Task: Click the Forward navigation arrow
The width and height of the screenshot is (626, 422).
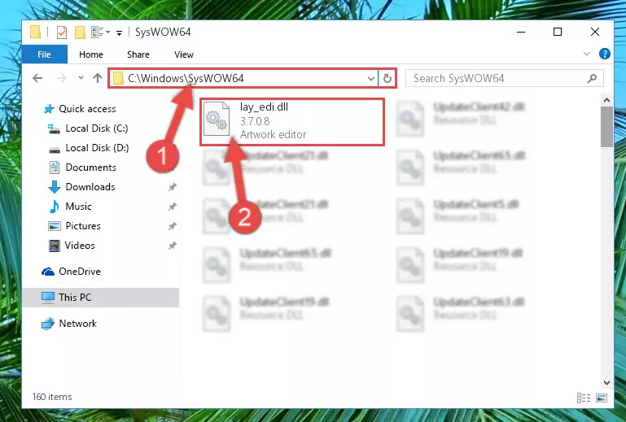Action: point(62,78)
